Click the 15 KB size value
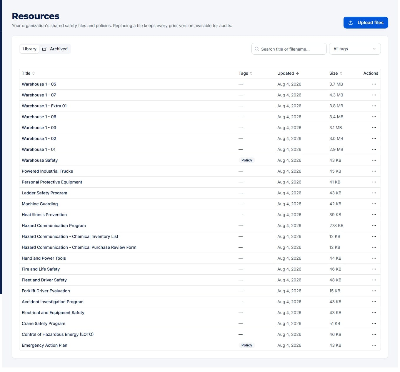Viewport: 400px width, 372px height. 335,291
